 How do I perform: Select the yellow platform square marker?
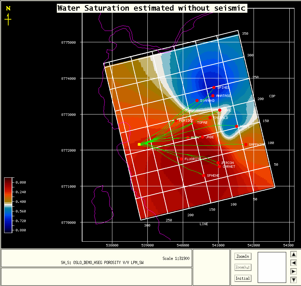pyautogui.click(x=139, y=144)
